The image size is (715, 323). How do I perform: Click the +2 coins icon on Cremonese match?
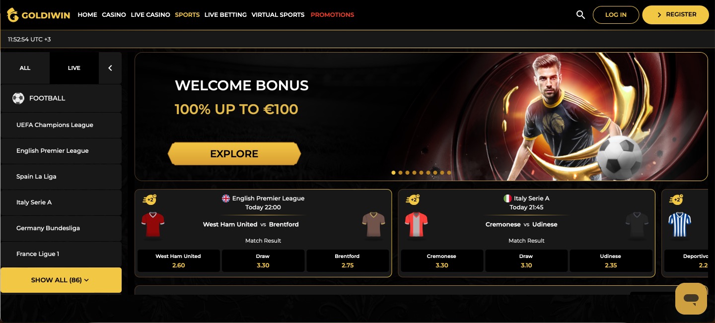tap(413, 199)
